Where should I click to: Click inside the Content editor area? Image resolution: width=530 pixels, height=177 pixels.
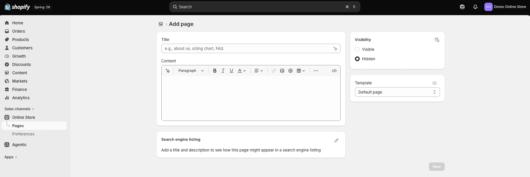(251, 98)
